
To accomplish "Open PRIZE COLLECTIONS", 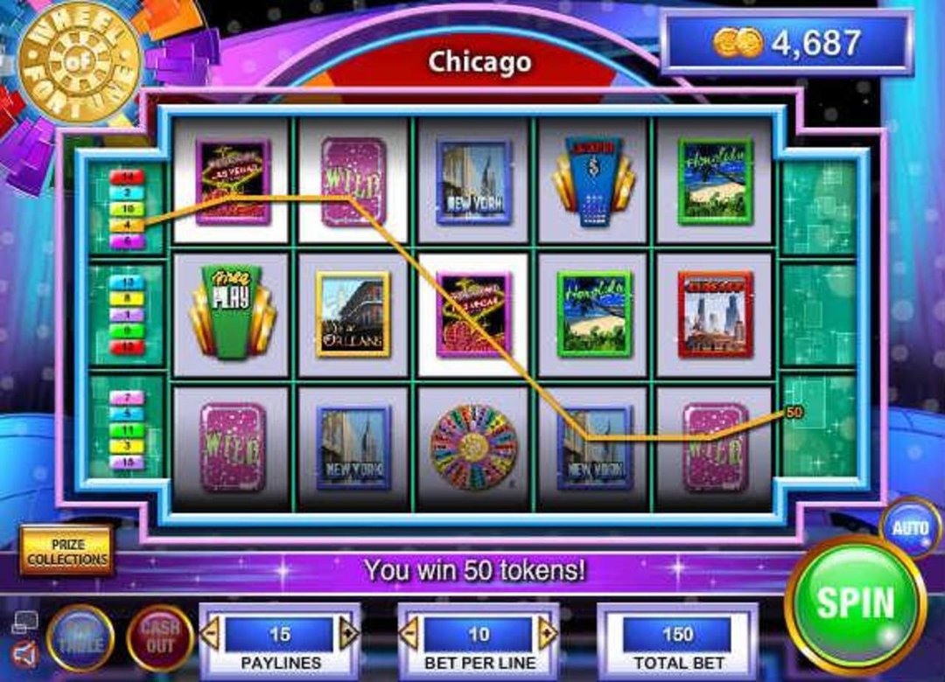I will coord(66,551).
